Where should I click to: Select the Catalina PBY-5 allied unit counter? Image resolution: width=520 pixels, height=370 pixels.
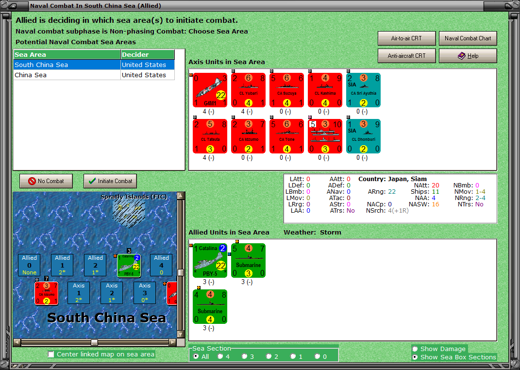[210, 261]
